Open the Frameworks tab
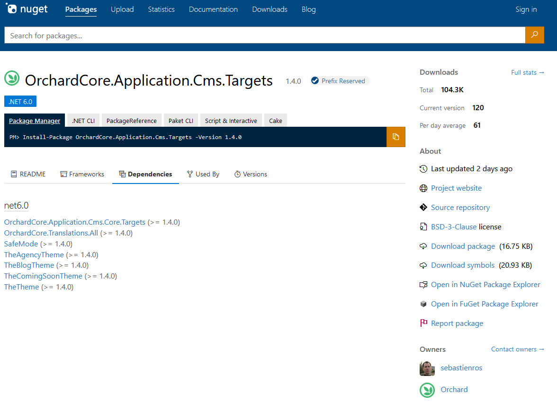 pos(82,174)
